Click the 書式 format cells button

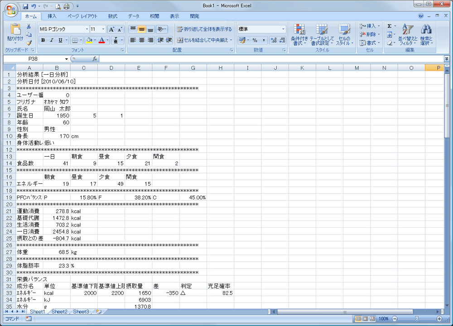[370, 43]
